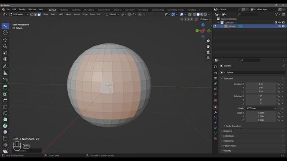Switch to wireframe viewport shading
The image size is (287, 161).
[x=194, y=14]
